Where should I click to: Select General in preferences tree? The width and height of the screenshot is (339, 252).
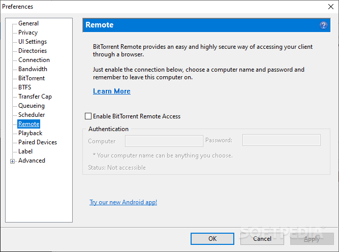point(28,23)
